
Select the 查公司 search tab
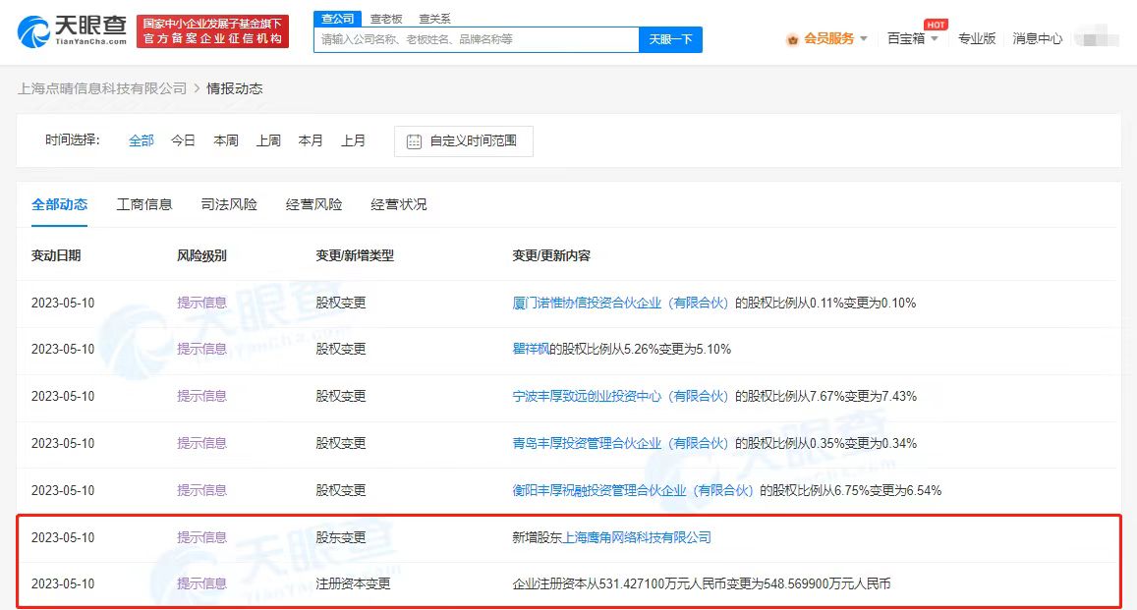337,19
